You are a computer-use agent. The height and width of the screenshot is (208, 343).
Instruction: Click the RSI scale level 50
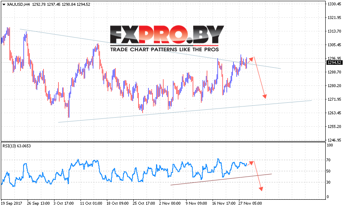click(328, 171)
